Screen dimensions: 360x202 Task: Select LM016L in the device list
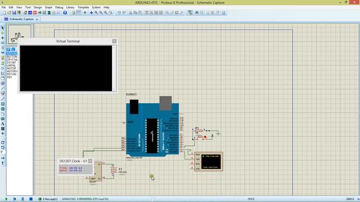11,66
